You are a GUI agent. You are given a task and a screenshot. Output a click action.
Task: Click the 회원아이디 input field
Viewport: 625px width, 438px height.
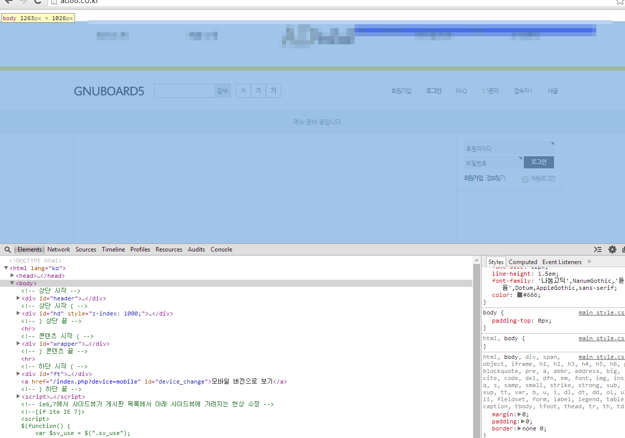coord(508,149)
